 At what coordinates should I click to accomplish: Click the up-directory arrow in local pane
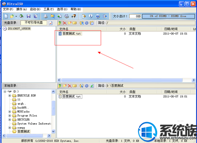60,86
